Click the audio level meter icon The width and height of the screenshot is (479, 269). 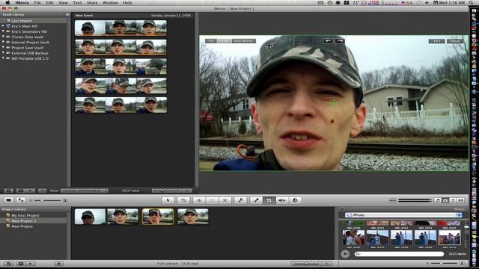392,200
